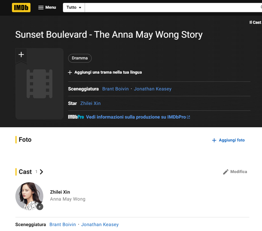Click Aggiungi foto

coord(228,140)
